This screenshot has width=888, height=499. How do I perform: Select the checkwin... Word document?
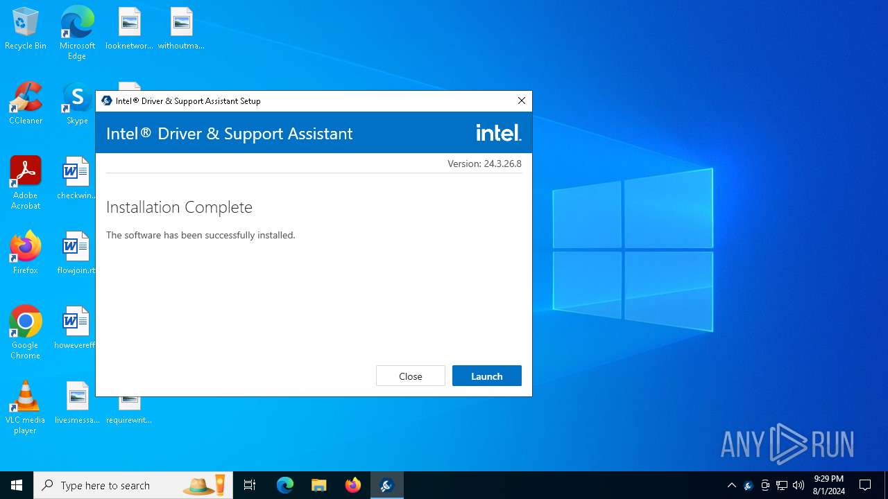(76, 179)
